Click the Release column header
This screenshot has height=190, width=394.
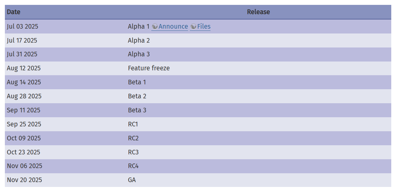[x=258, y=12]
